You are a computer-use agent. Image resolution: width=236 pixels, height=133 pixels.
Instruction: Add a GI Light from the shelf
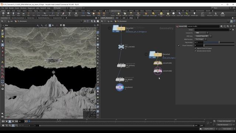coord(173,14)
